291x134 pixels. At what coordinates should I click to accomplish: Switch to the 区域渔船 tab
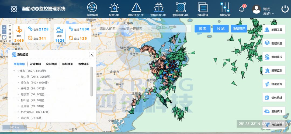click(x=68, y=64)
